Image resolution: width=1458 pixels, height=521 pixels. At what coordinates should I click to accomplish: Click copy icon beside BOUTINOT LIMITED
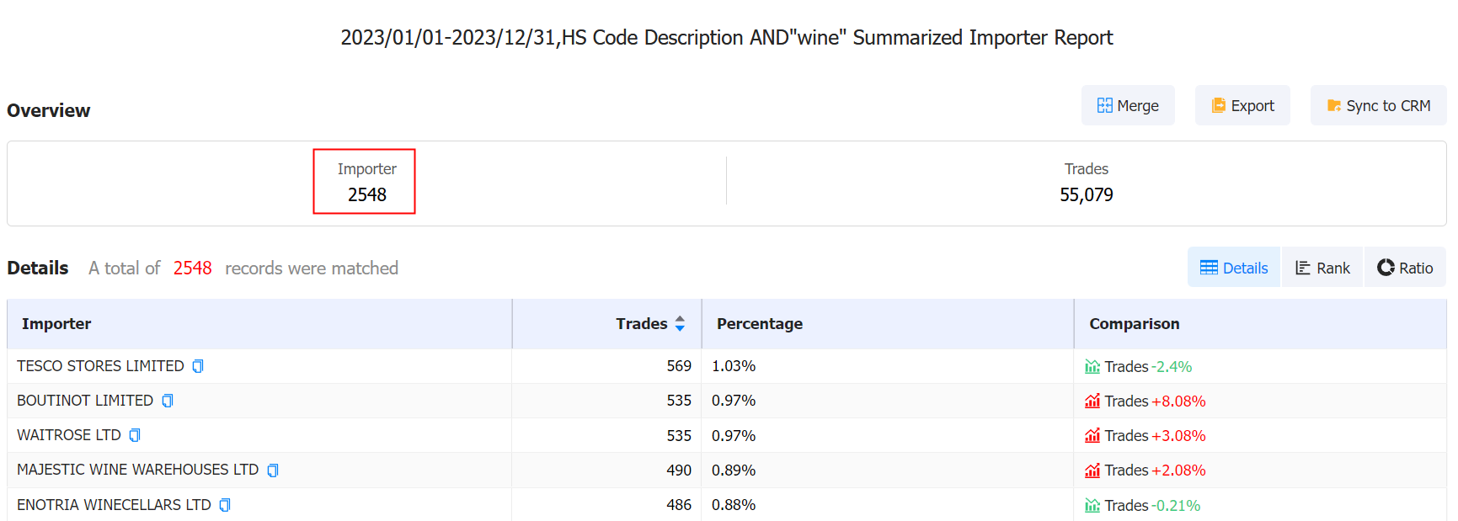coord(168,401)
